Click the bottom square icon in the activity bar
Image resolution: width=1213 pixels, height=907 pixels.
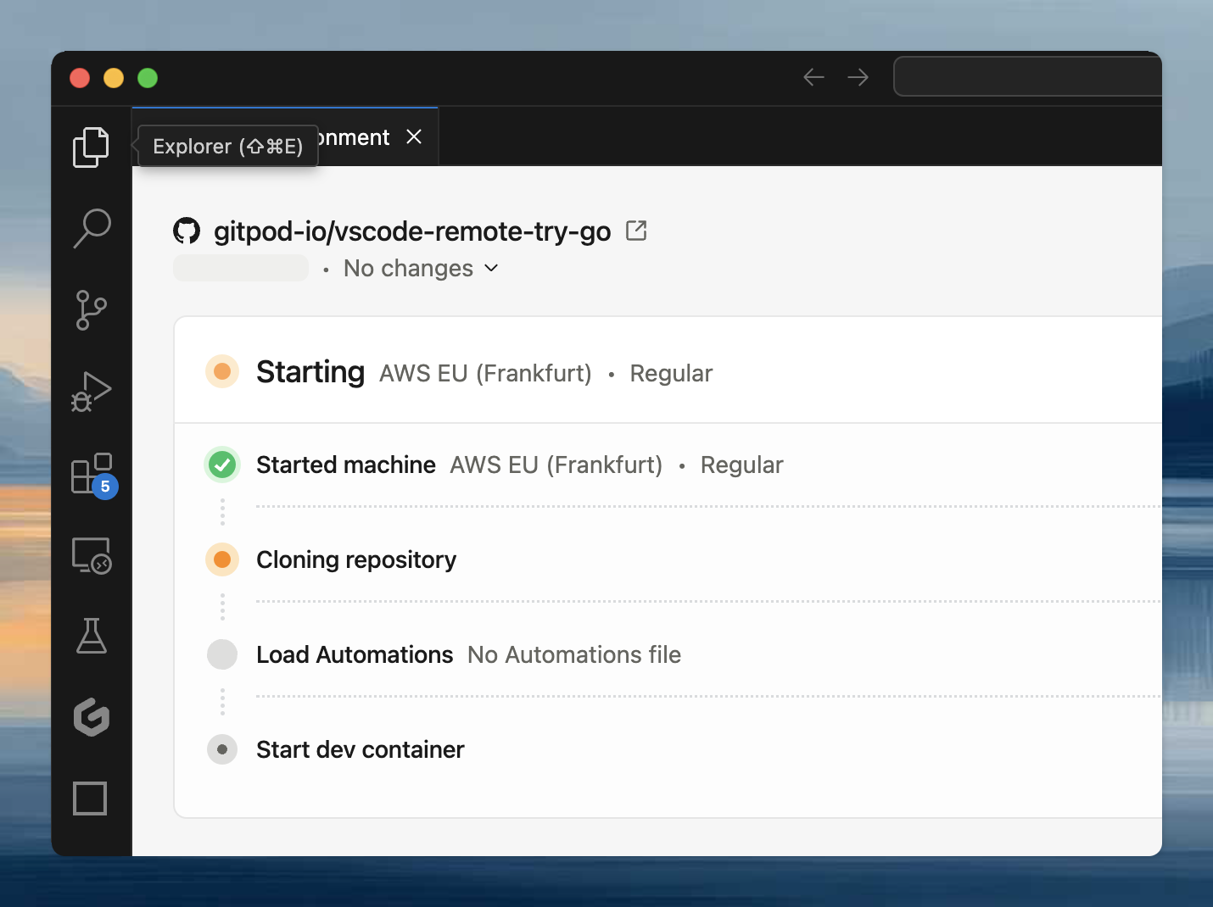coord(90,798)
